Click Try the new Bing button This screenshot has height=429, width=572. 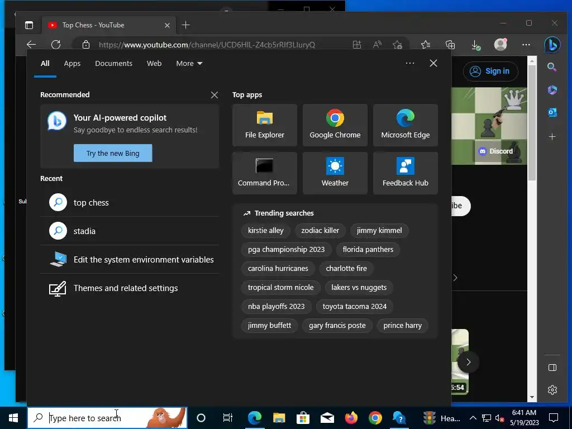[x=113, y=153]
